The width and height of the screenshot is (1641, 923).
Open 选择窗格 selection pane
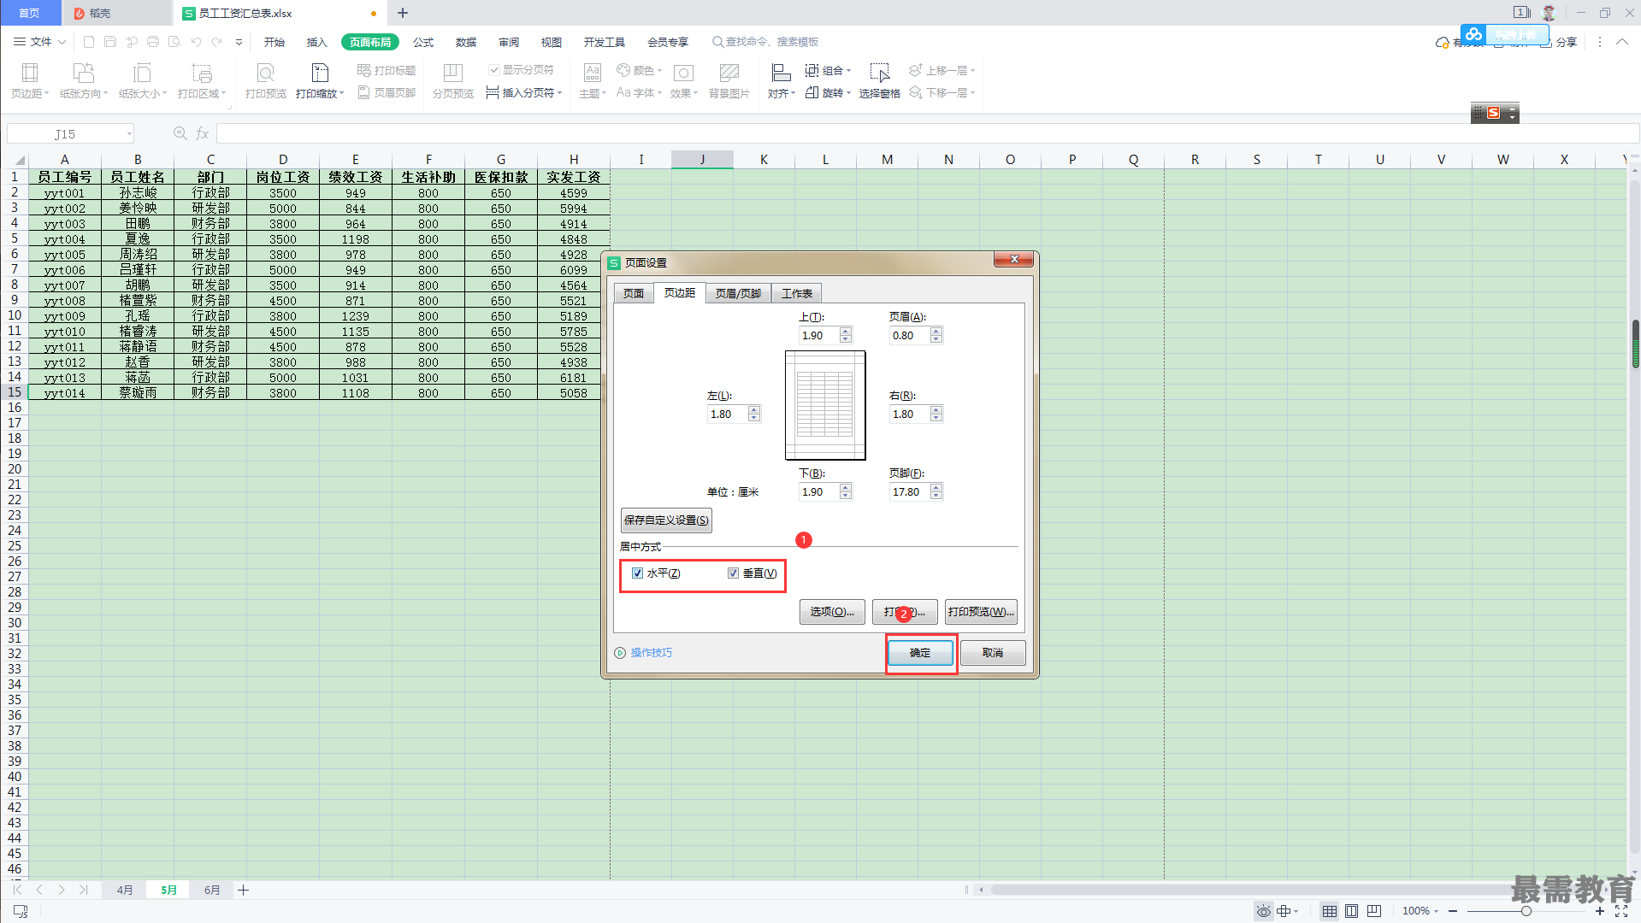coord(879,81)
